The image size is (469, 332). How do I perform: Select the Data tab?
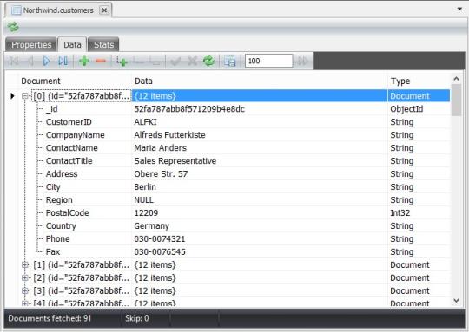click(x=72, y=45)
